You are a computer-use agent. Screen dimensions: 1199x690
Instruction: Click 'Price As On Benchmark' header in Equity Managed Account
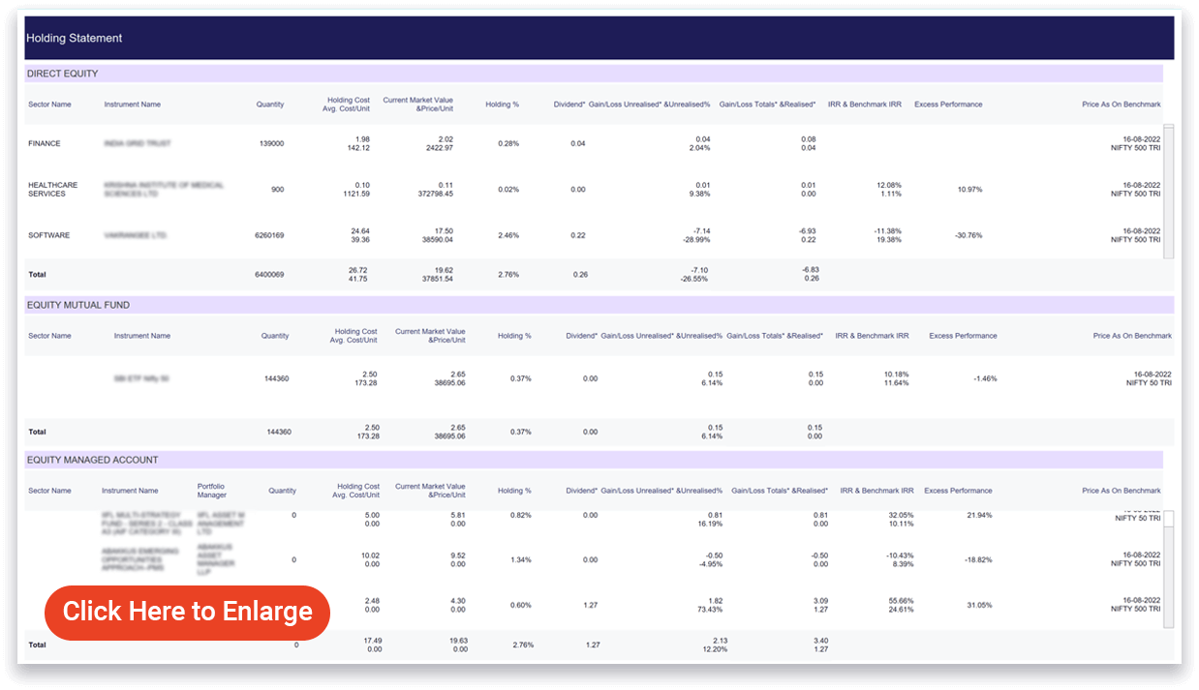[1122, 491]
